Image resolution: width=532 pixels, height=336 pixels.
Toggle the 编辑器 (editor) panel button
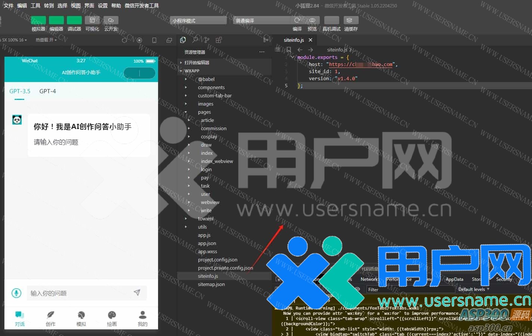tap(56, 20)
